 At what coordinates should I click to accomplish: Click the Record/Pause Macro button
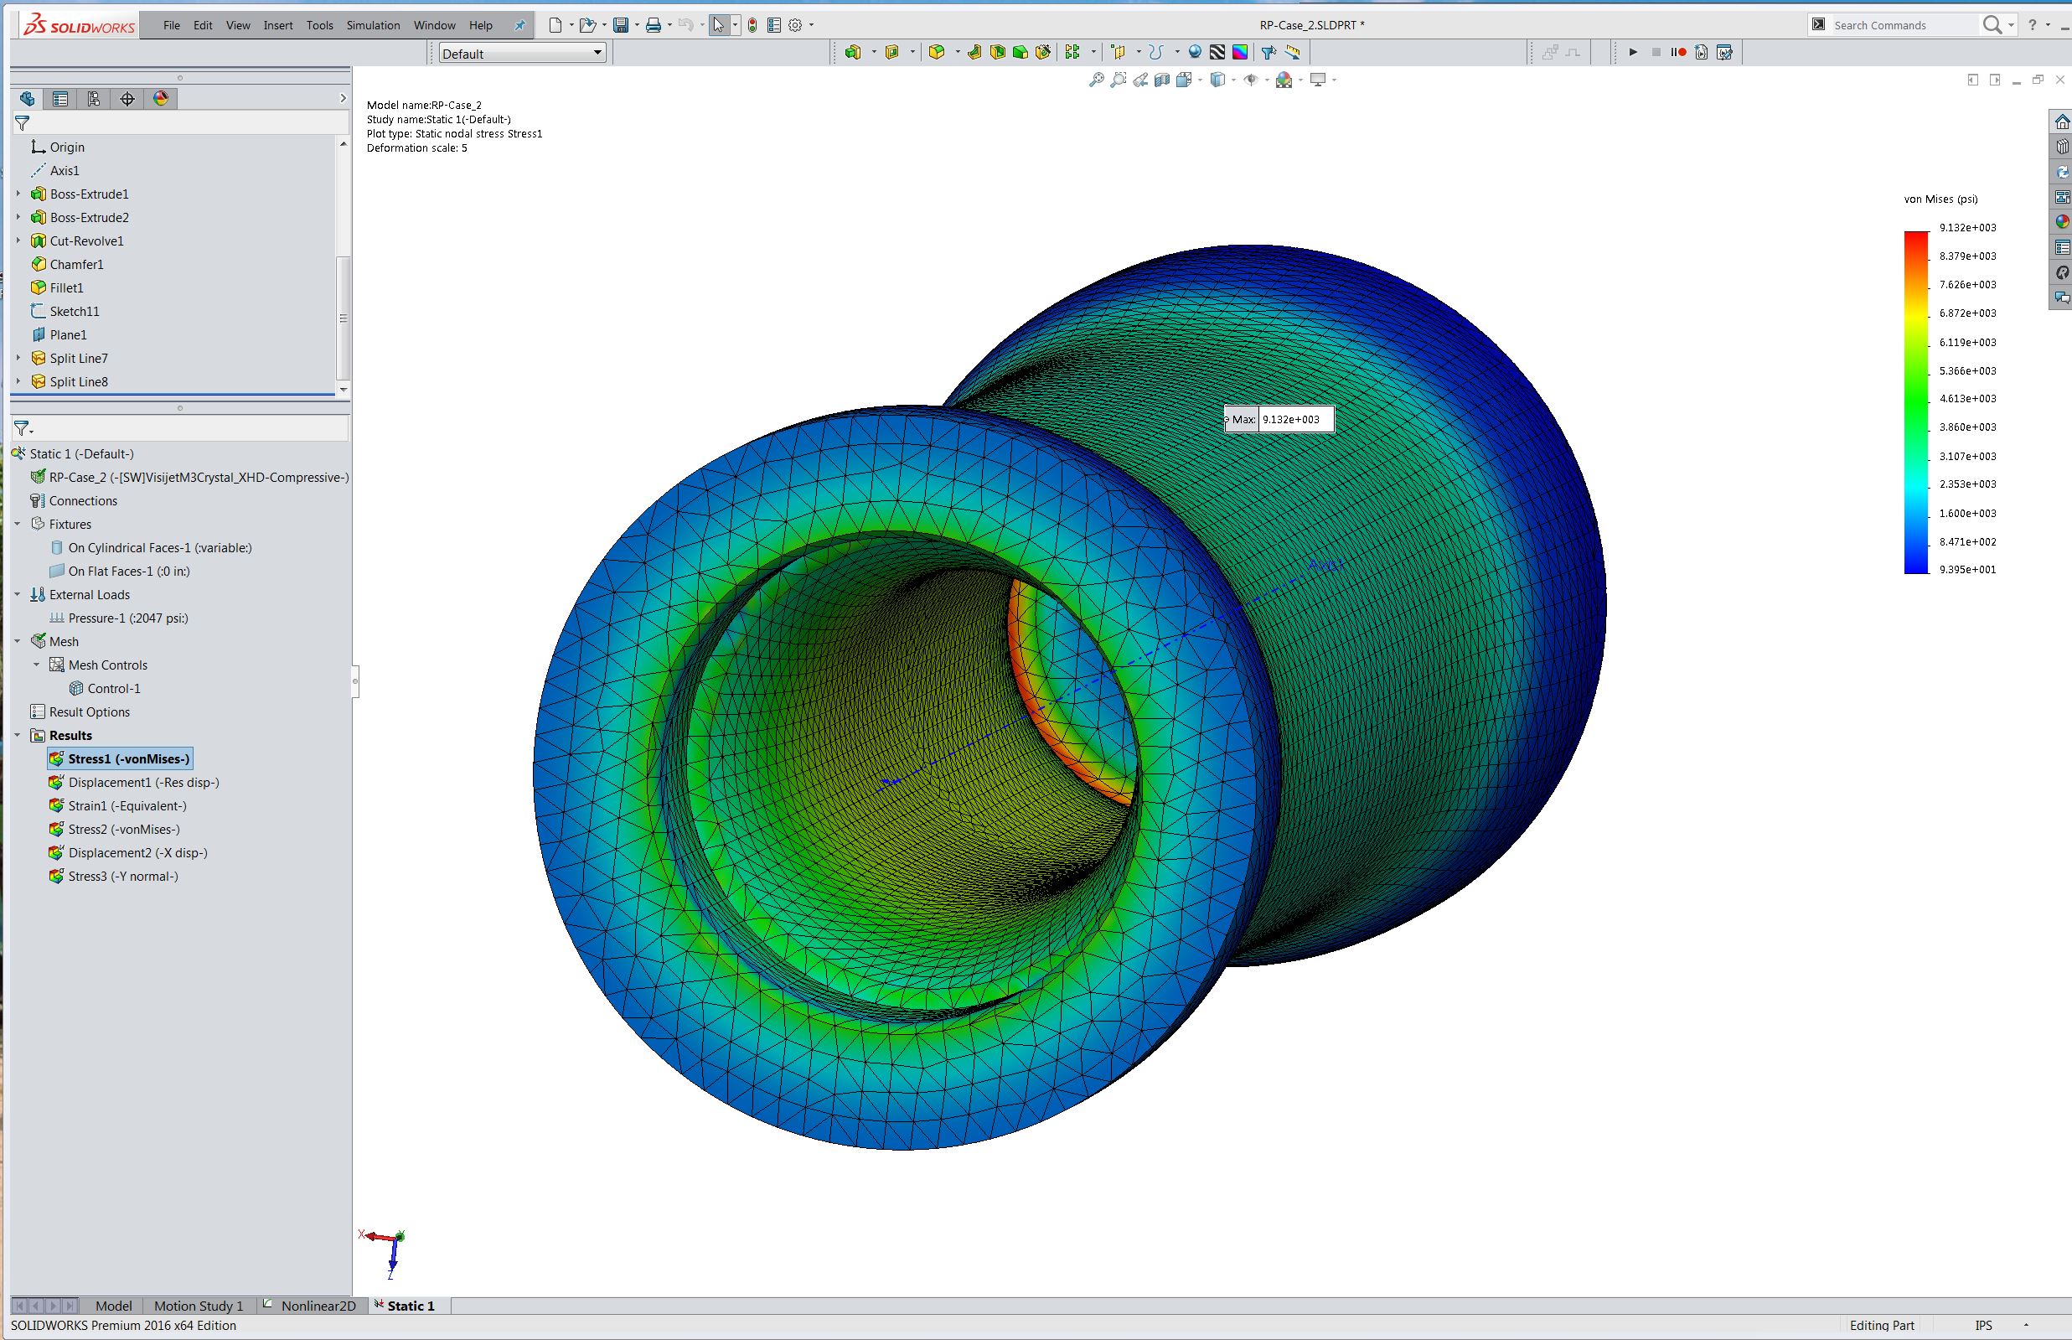pyautogui.click(x=1678, y=52)
